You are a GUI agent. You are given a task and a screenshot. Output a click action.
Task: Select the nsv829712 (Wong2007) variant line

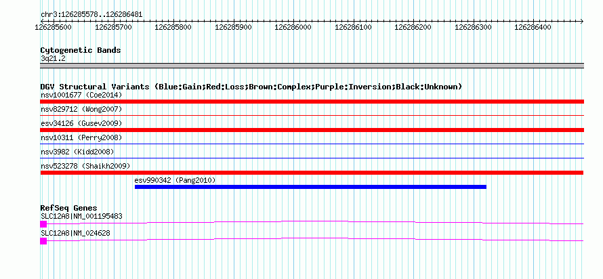[312, 115]
